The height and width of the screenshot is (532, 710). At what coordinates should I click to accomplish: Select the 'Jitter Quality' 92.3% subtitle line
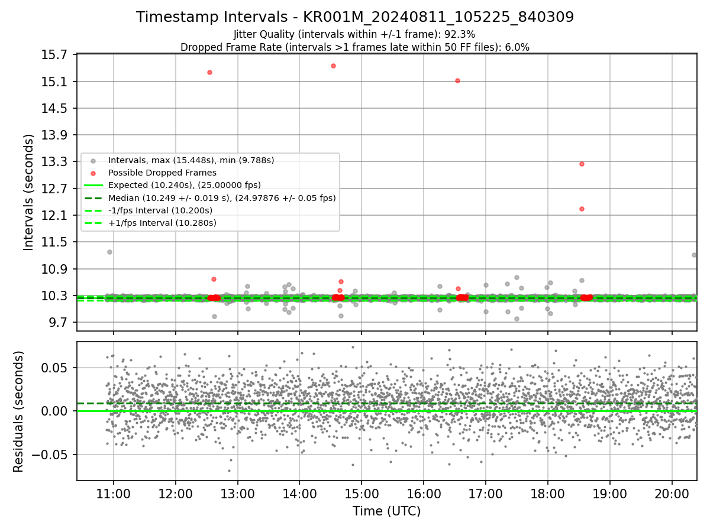click(x=354, y=34)
